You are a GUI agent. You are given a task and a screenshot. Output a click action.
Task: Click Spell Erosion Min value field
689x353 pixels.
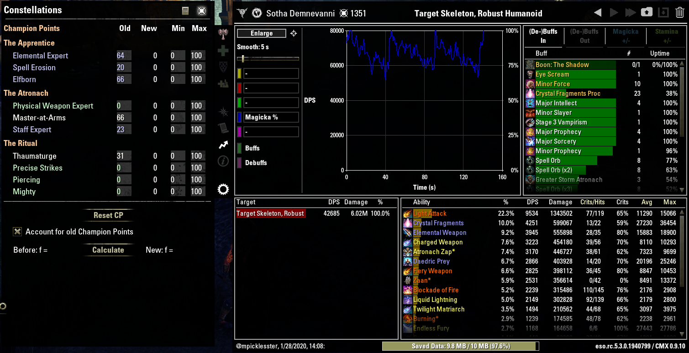point(178,67)
